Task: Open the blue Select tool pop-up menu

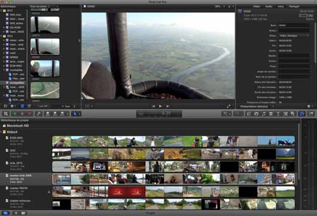Action: pos(76,114)
